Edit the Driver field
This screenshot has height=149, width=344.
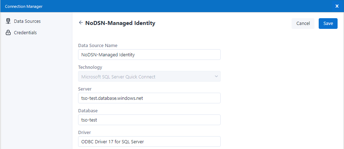pos(149,142)
